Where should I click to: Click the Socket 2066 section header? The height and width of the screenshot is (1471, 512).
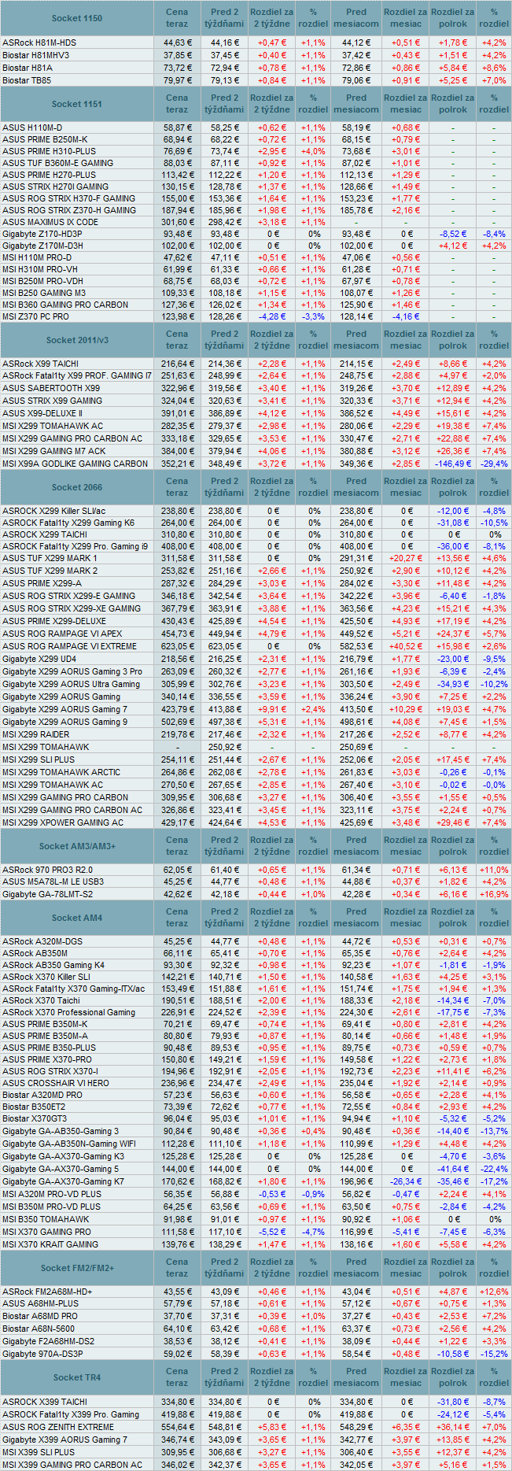77,487
